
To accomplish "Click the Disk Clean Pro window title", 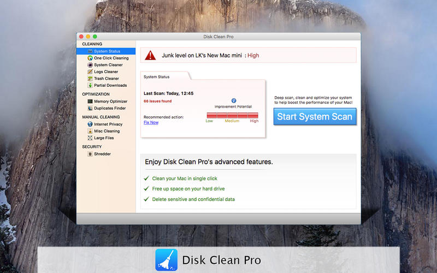I will [x=218, y=37].
